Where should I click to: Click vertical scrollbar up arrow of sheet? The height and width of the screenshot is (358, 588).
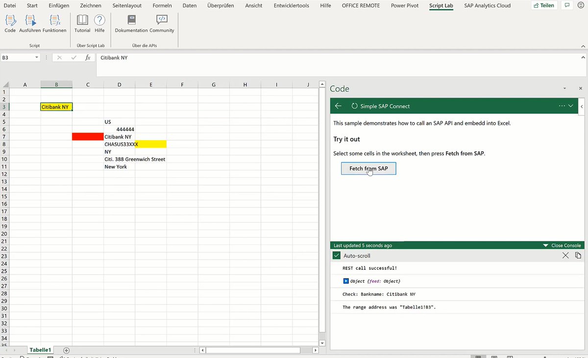point(322,85)
